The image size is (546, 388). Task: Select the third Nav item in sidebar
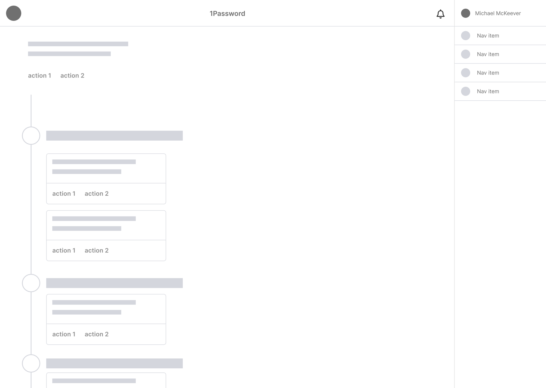(x=500, y=73)
